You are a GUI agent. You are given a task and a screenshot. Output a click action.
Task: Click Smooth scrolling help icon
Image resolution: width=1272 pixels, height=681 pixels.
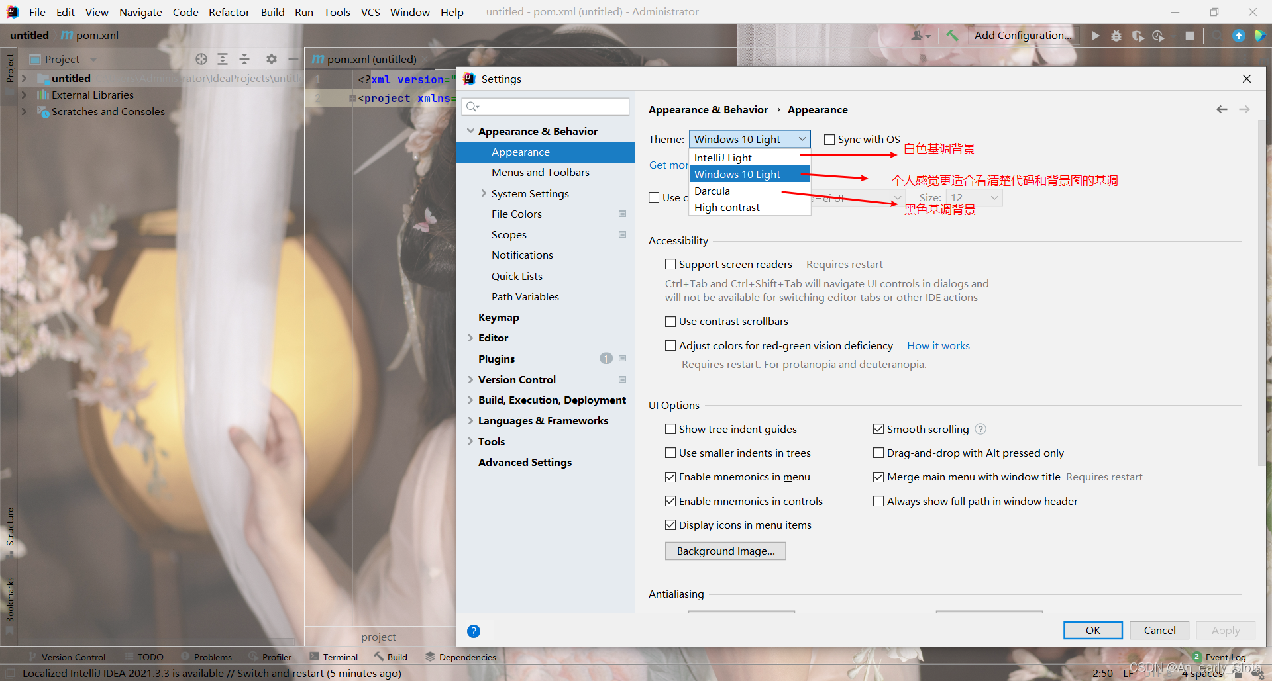tap(980, 429)
